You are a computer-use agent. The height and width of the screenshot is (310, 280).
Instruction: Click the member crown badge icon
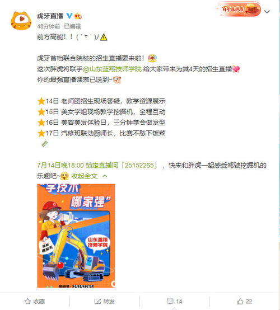click(78, 16)
